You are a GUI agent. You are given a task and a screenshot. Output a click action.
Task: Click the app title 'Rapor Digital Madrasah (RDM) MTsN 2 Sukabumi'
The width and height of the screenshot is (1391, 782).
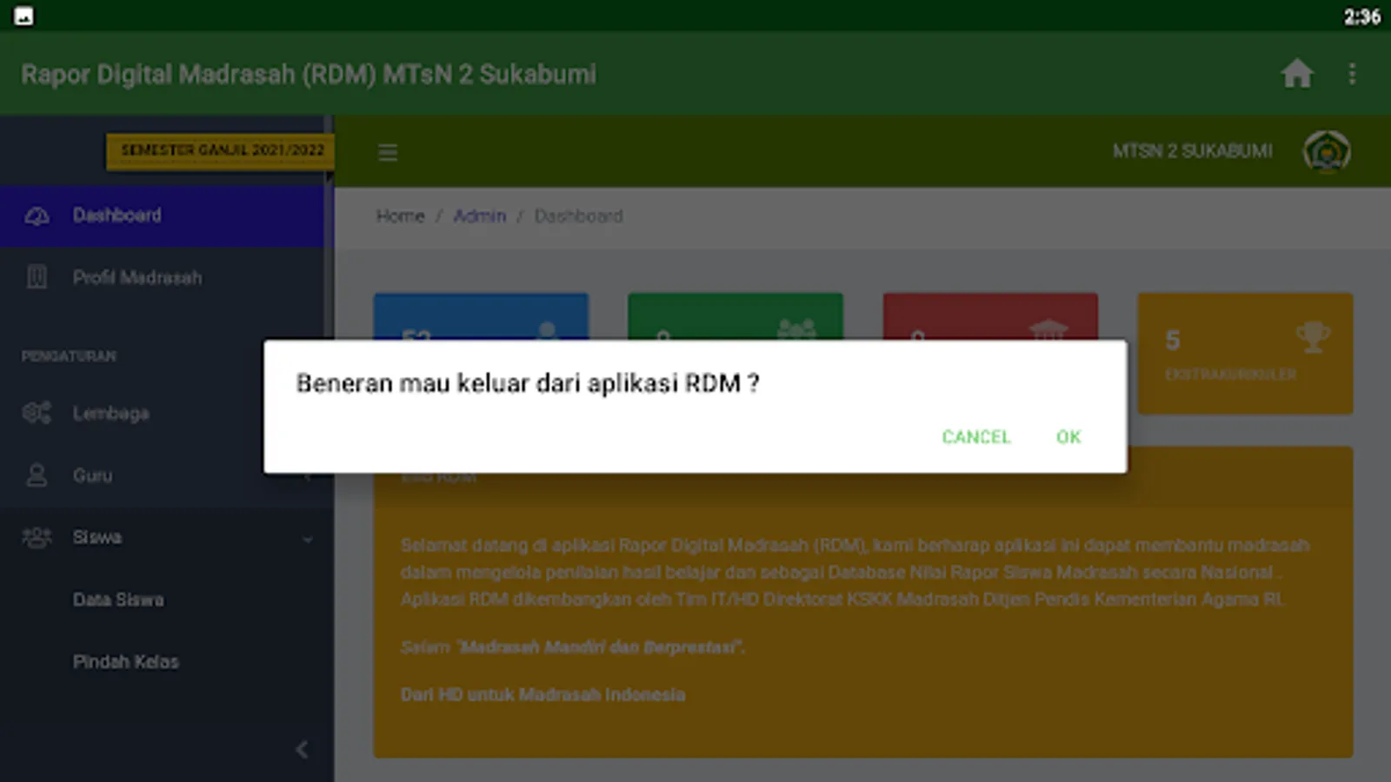coord(309,74)
